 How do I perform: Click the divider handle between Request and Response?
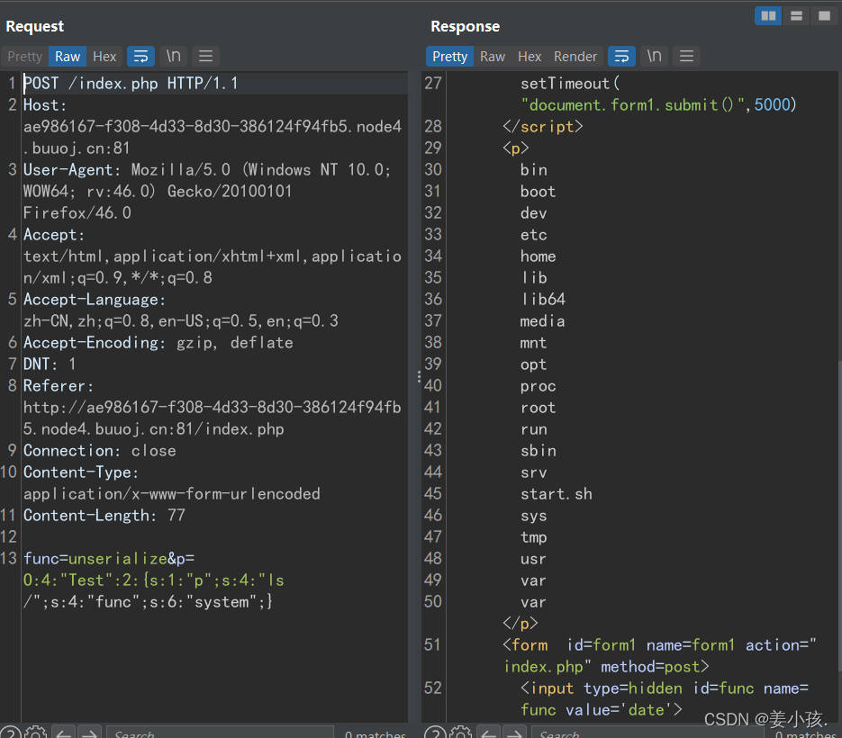419,376
